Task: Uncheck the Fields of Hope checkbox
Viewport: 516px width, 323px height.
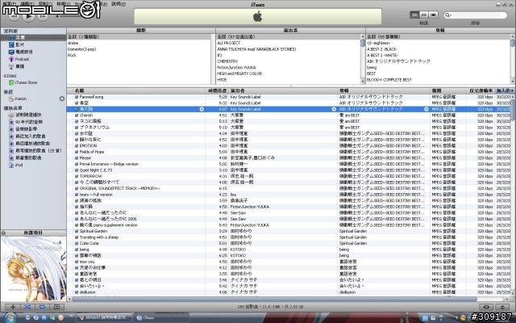Action: pyautogui.click(x=77, y=152)
